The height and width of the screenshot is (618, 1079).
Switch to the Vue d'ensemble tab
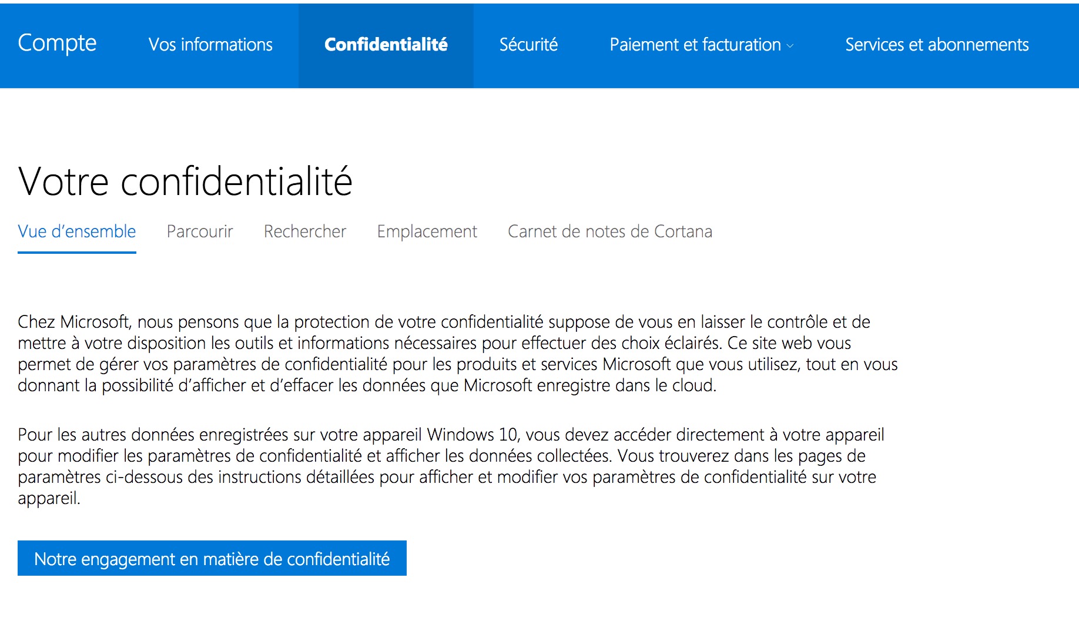tap(77, 231)
